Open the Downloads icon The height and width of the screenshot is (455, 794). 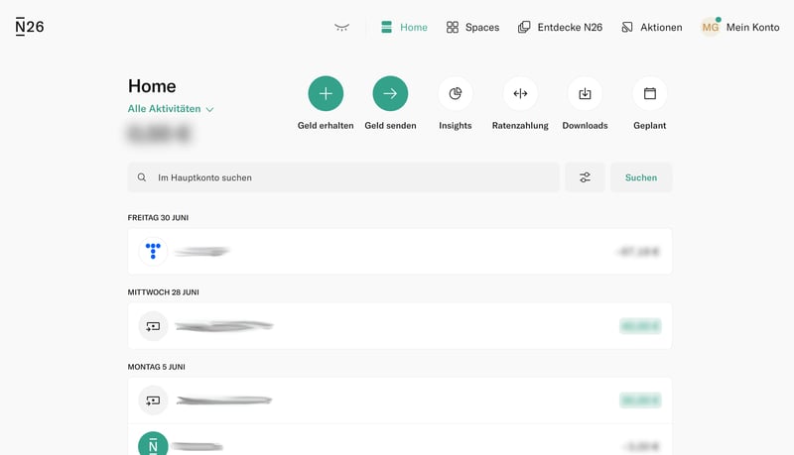click(x=585, y=93)
